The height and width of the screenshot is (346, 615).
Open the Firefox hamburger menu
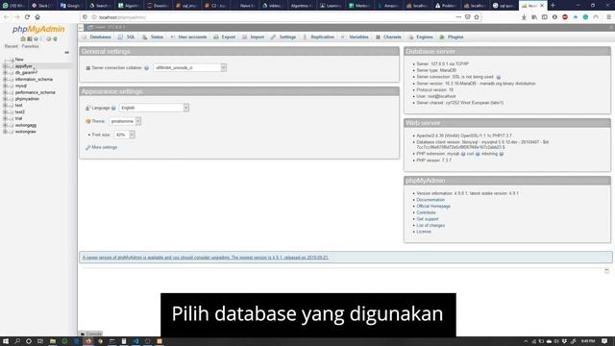tap(608, 17)
